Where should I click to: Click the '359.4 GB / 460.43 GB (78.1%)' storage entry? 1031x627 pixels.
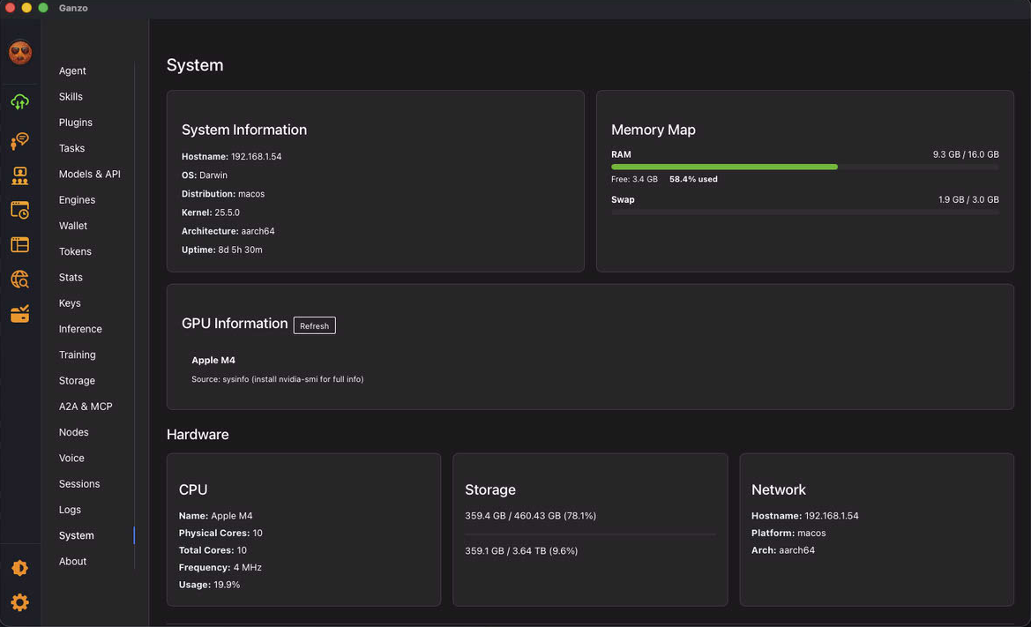tap(531, 516)
